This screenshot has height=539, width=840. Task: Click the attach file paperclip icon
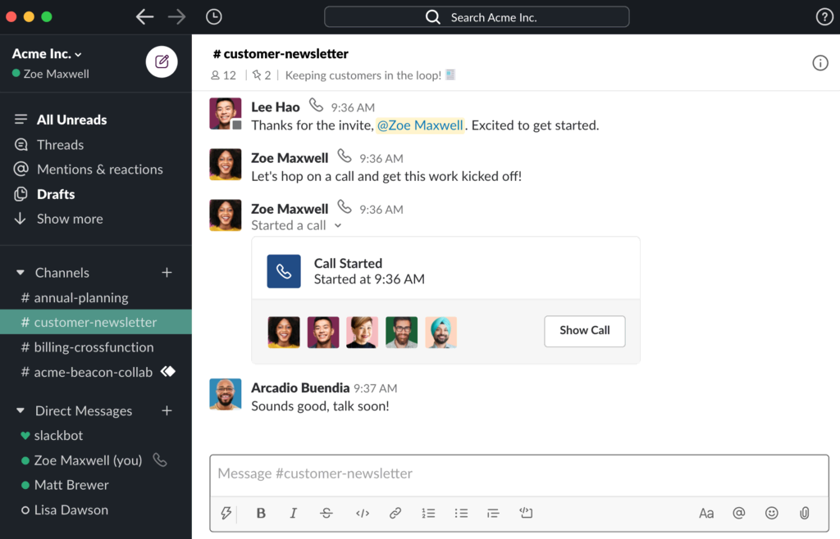tap(805, 513)
